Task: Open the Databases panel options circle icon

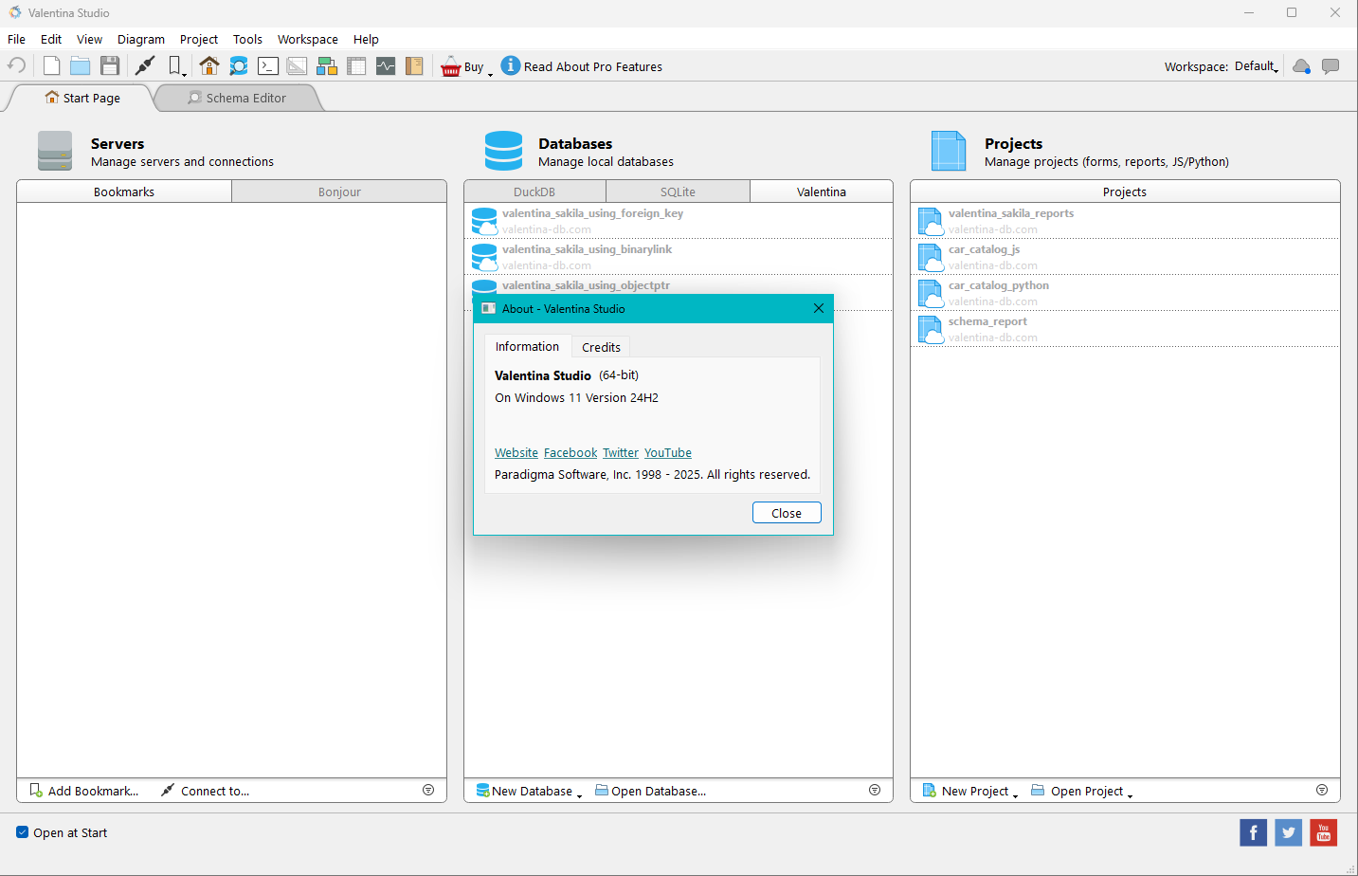Action: pos(875,790)
